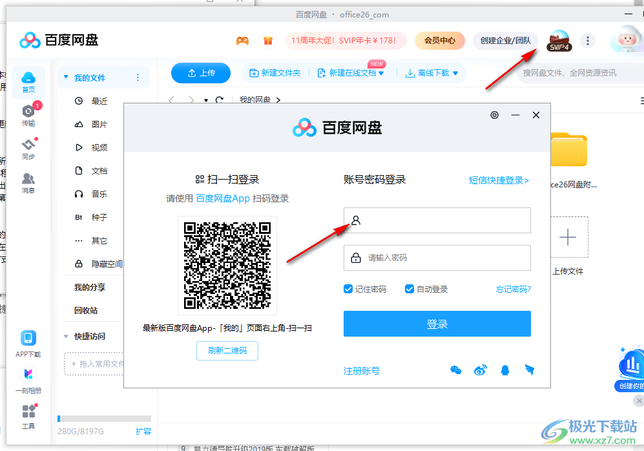
Task: Click 忘记密码? link
Action: pos(514,289)
